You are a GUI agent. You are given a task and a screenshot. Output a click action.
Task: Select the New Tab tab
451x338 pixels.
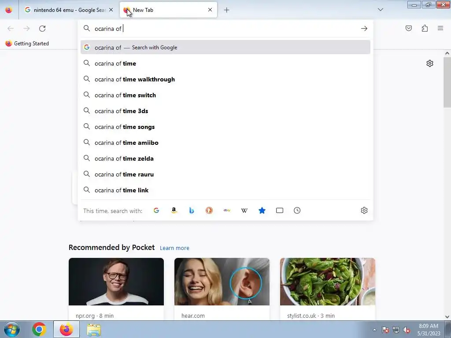pyautogui.click(x=168, y=10)
